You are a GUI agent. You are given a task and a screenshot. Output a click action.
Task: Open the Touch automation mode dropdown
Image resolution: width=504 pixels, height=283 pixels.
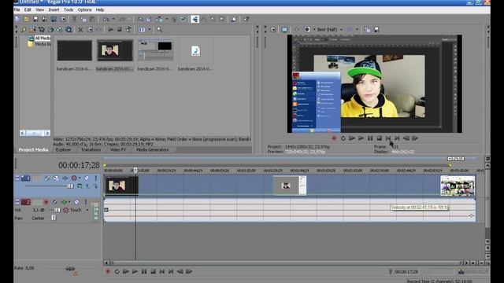[x=87, y=210]
